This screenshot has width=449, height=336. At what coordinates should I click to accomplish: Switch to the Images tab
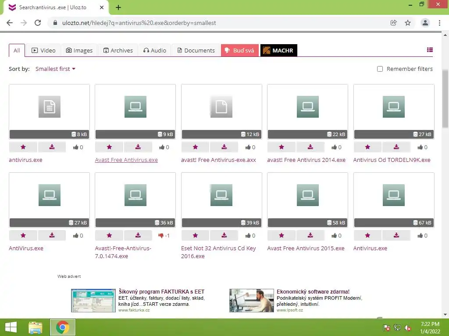(79, 50)
